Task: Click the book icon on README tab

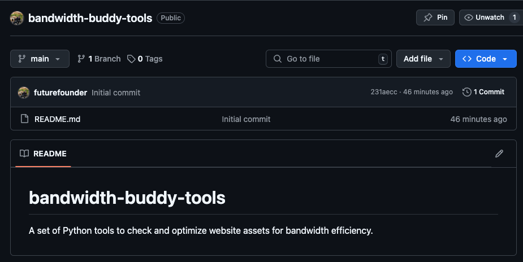Action: [x=24, y=154]
